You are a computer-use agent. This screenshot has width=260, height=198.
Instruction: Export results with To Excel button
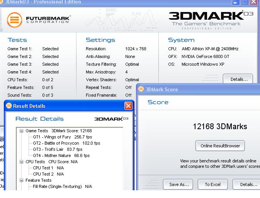[x=213, y=184]
